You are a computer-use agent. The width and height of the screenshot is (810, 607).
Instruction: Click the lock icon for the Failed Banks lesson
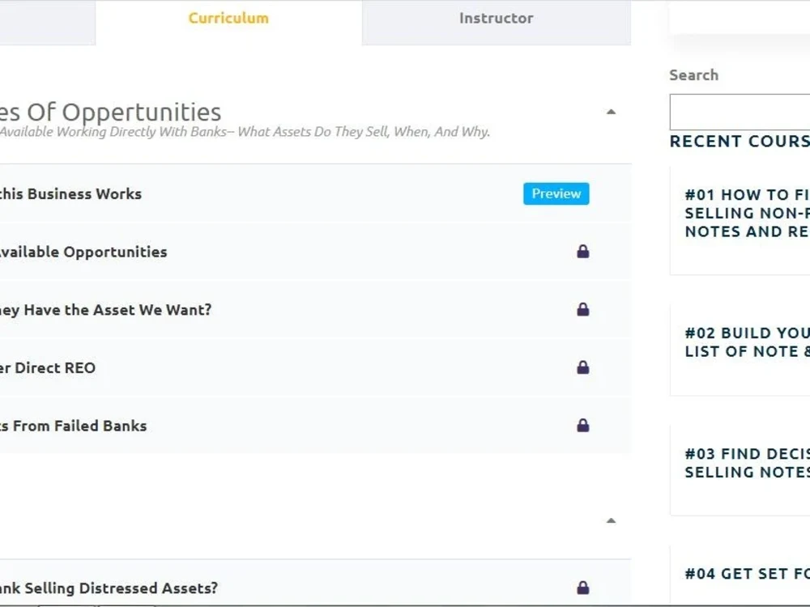[582, 426]
